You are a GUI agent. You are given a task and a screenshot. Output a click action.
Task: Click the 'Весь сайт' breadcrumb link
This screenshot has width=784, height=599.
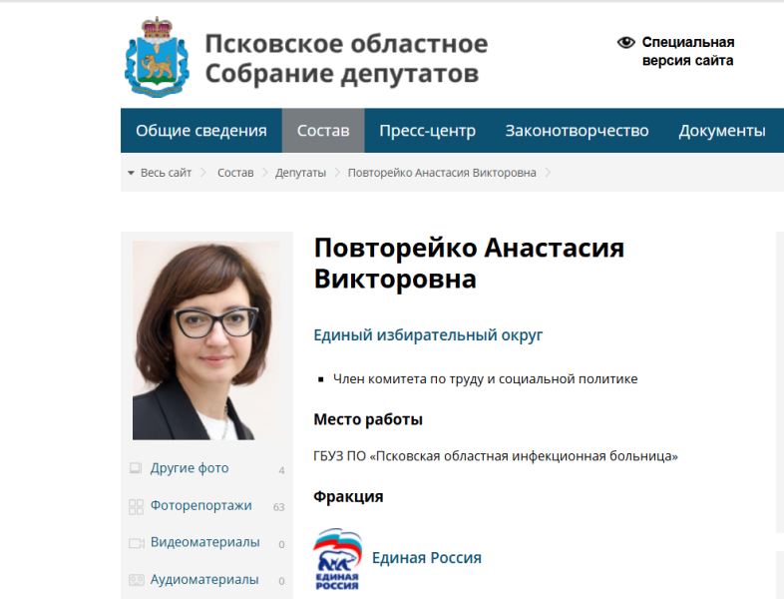[166, 173]
